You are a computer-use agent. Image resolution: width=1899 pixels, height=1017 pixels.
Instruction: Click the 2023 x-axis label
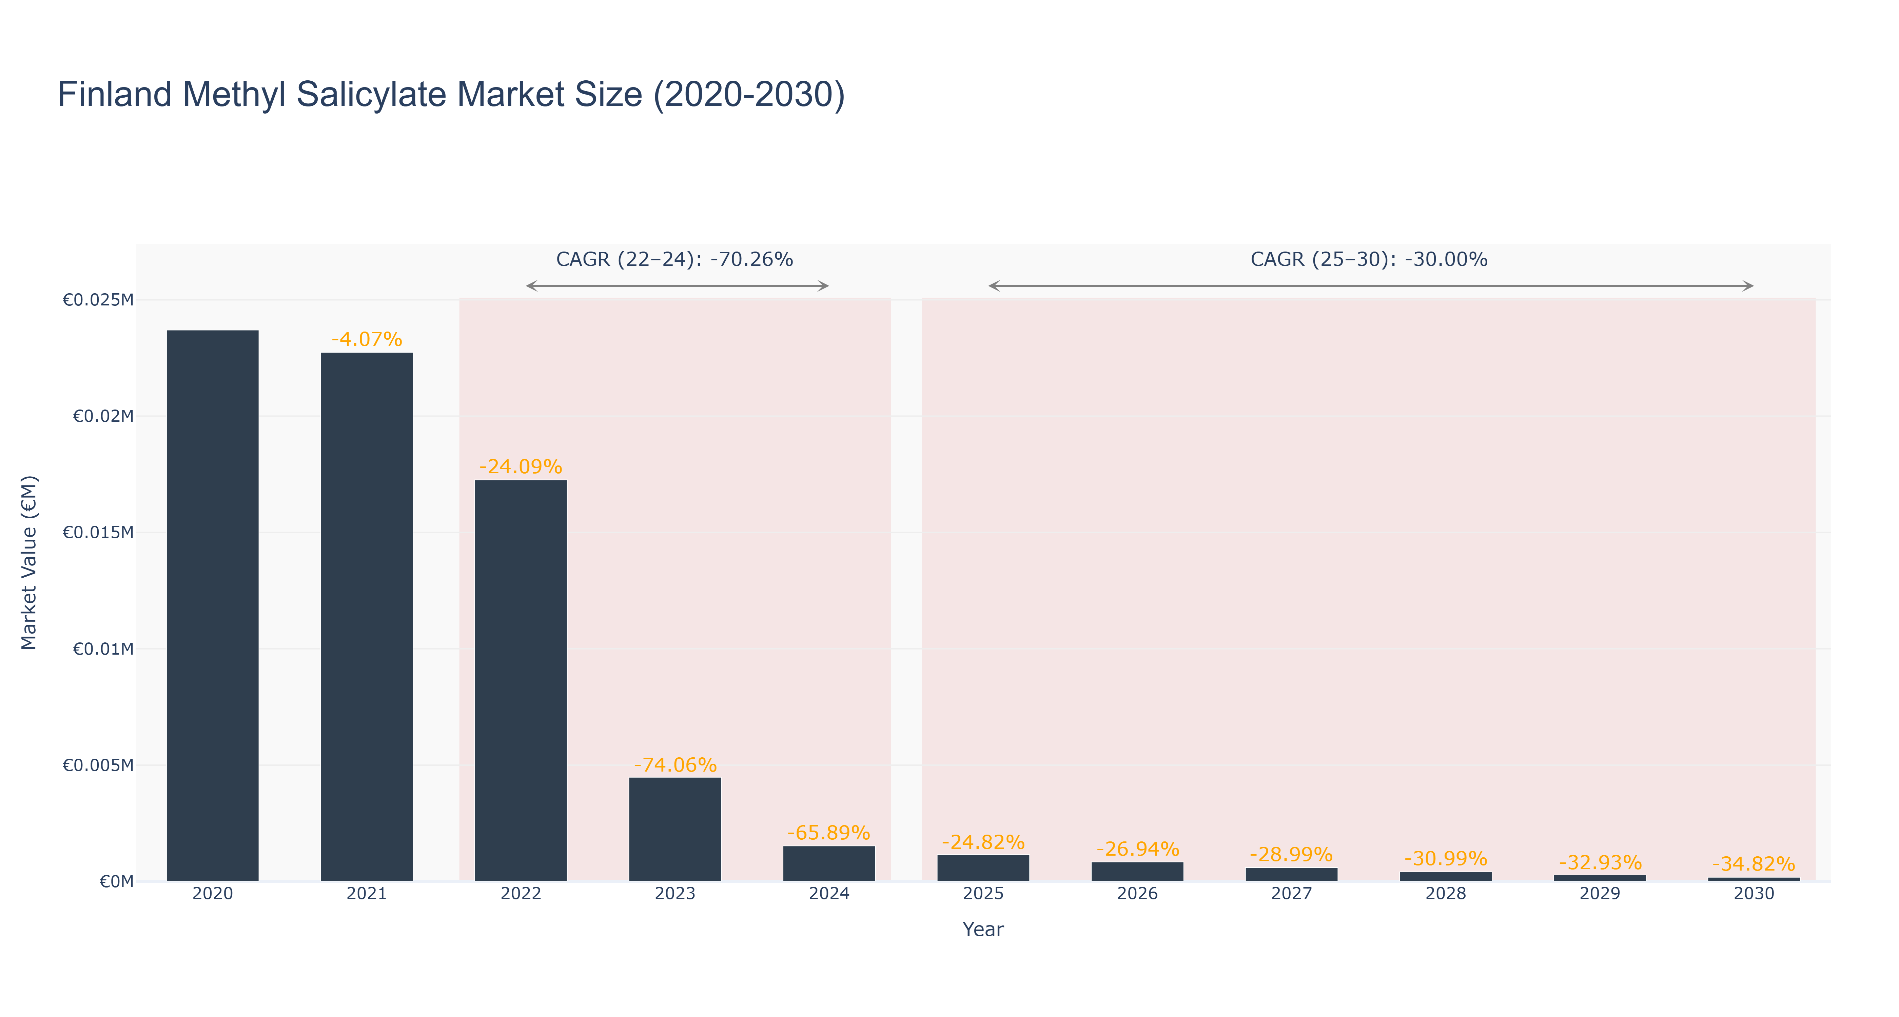[x=674, y=894]
